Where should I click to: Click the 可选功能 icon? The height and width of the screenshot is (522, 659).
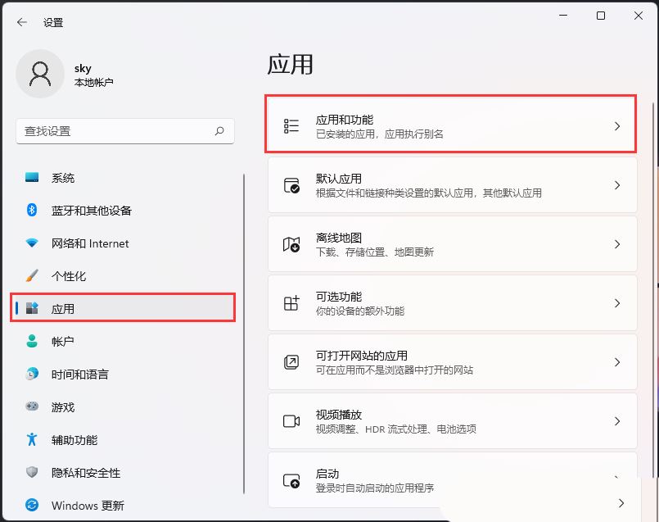pos(291,302)
